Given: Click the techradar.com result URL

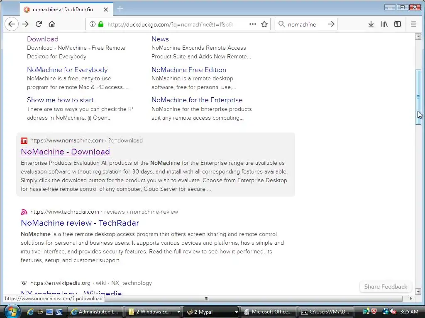Looking at the screenshot, I should [x=104, y=212].
